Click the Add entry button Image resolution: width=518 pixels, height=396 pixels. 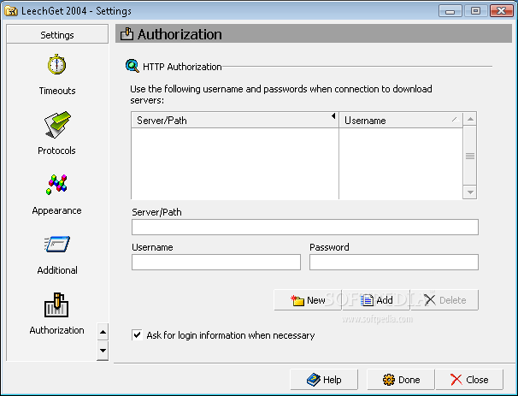pos(376,300)
